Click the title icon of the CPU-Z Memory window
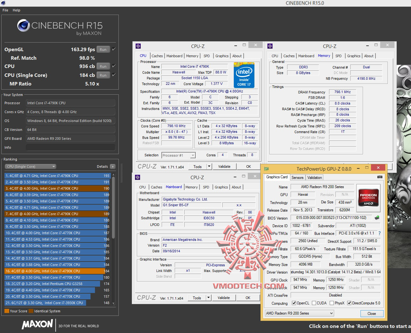This screenshot has height=333, width=411. click(270, 46)
